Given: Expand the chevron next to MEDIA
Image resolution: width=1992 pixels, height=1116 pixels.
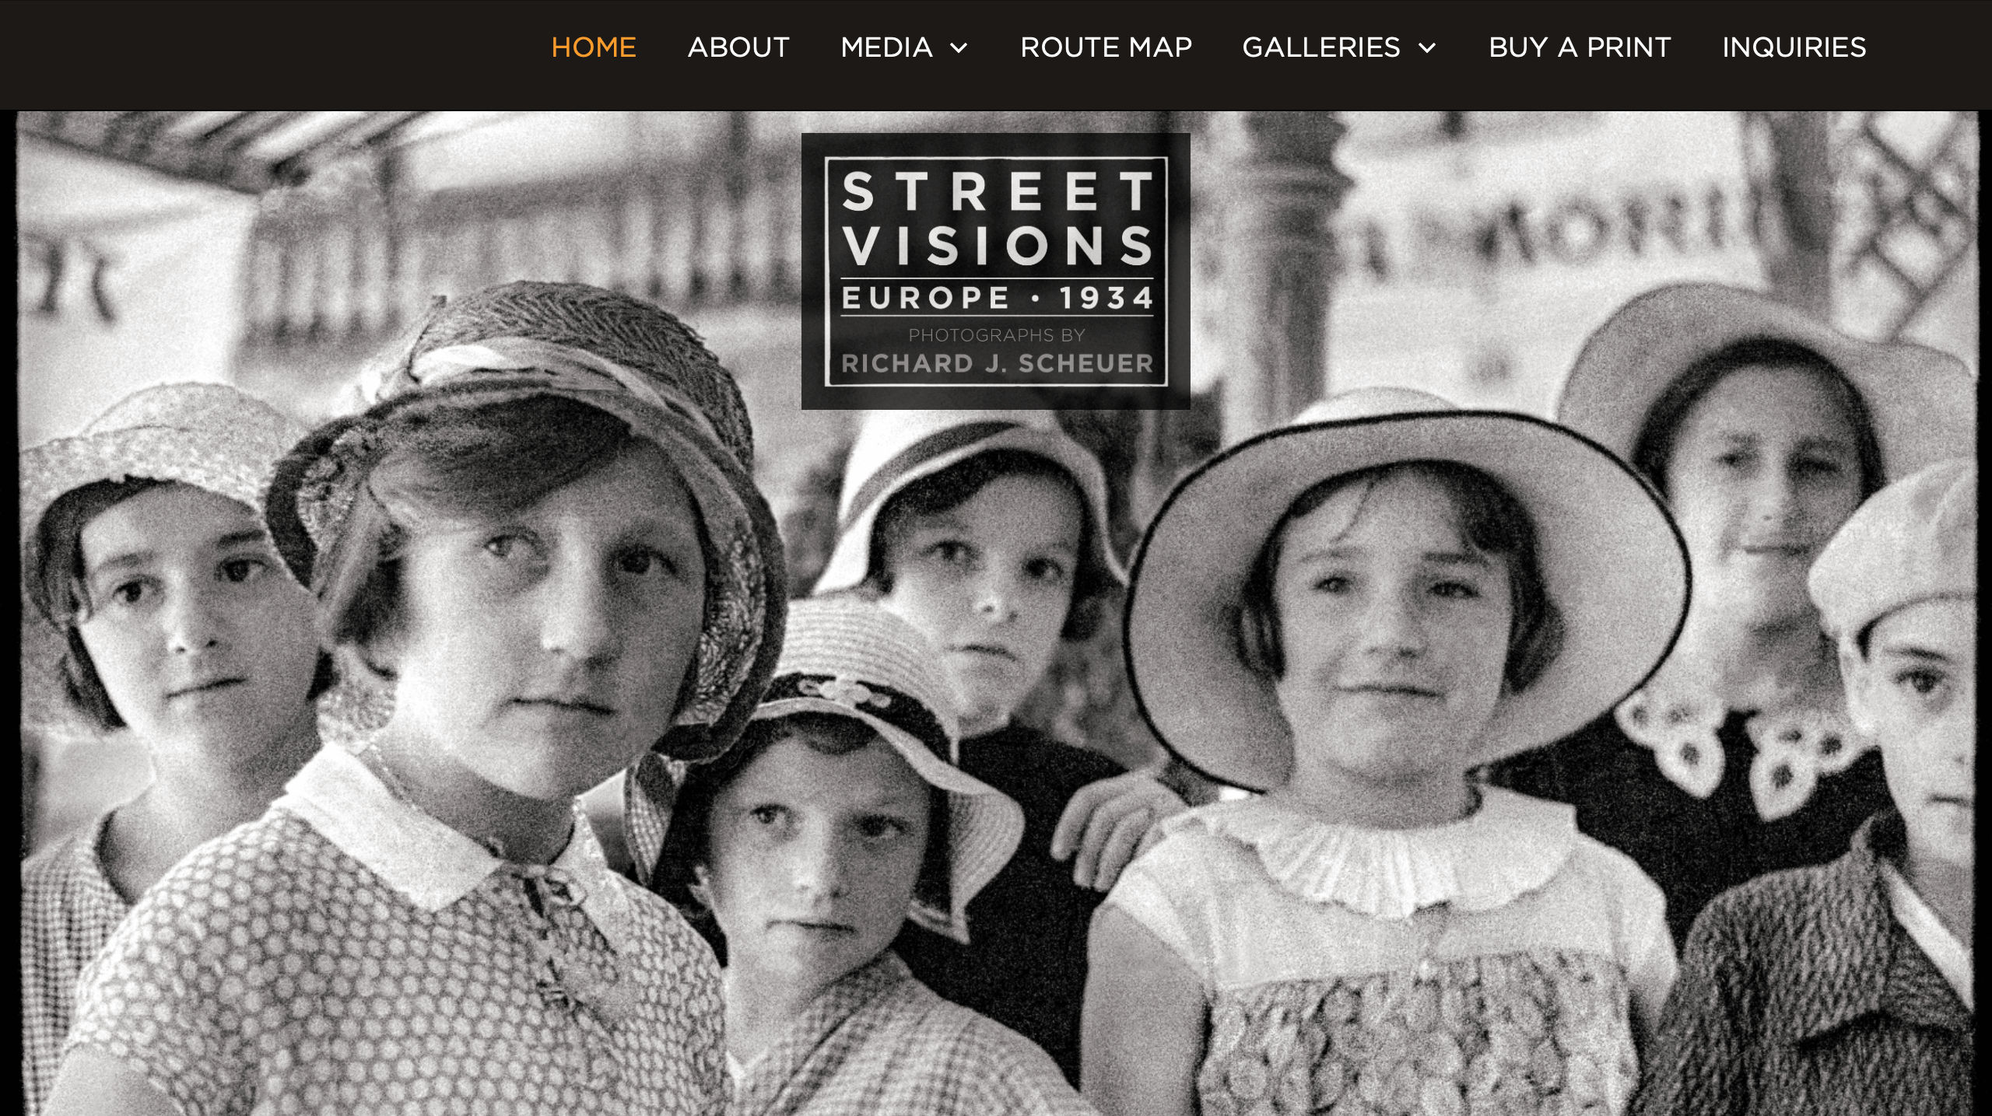Looking at the screenshot, I should [959, 48].
